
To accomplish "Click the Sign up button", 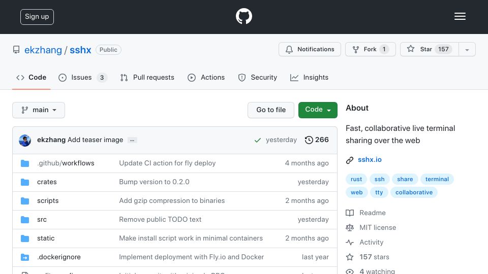I will 37,17.
